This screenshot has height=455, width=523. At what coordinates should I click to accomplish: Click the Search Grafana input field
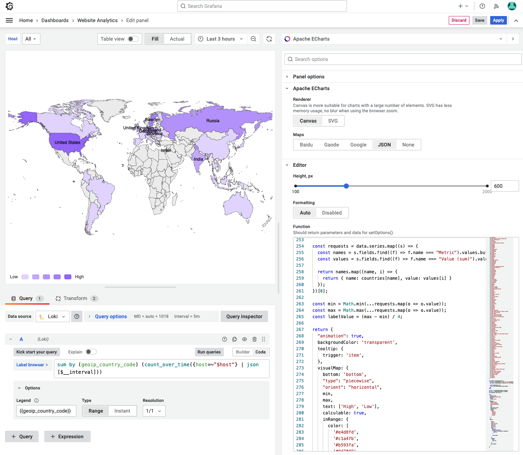(262, 6)
